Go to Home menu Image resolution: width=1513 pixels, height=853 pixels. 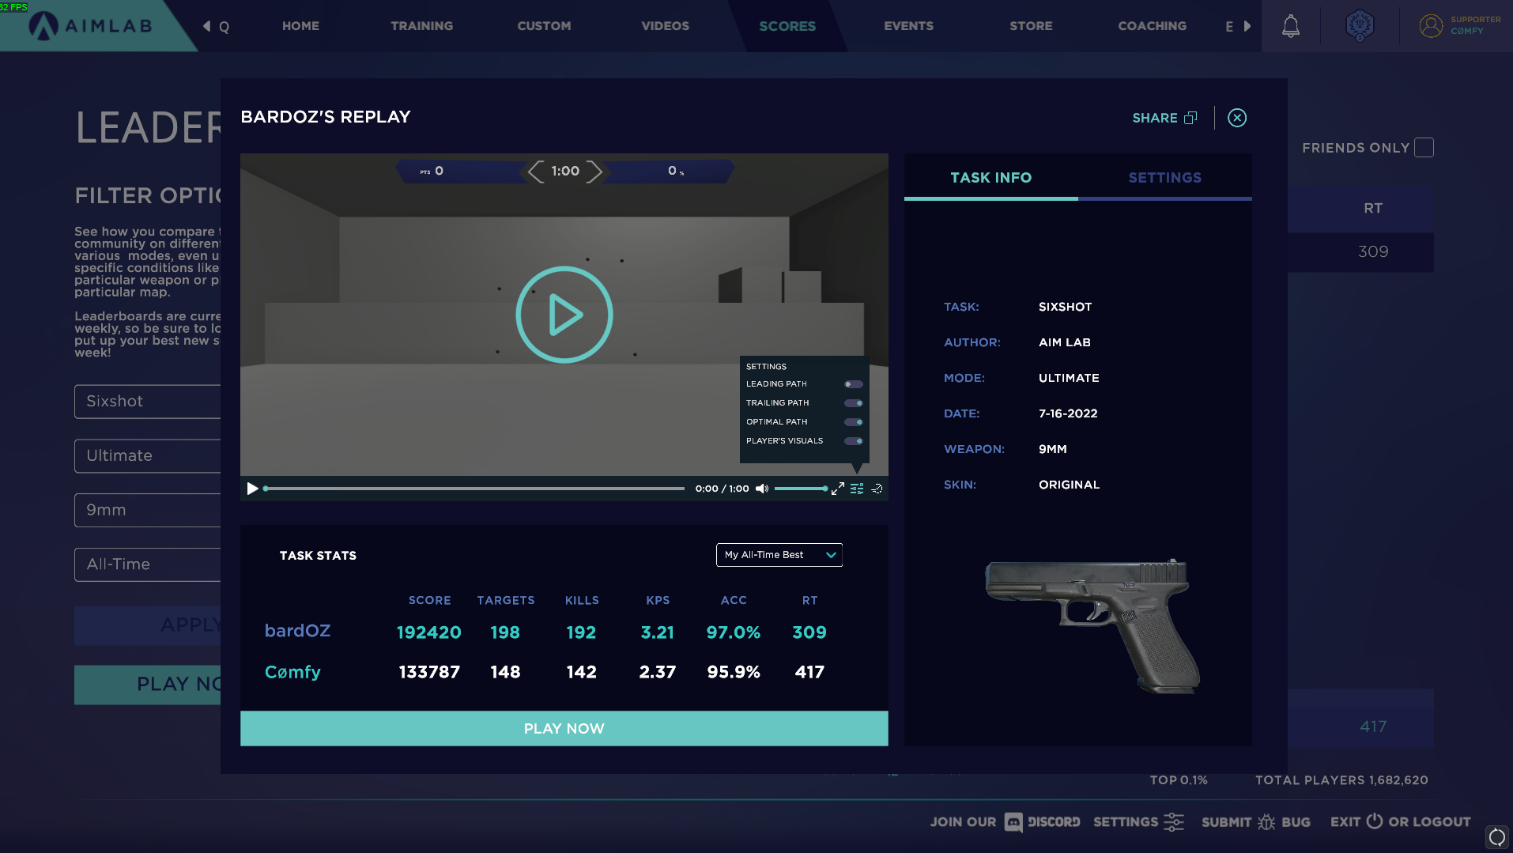(x=300, y=26)
